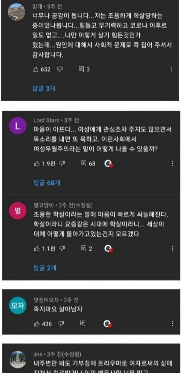Expand 답글 3개 replies

pos(44,89)
